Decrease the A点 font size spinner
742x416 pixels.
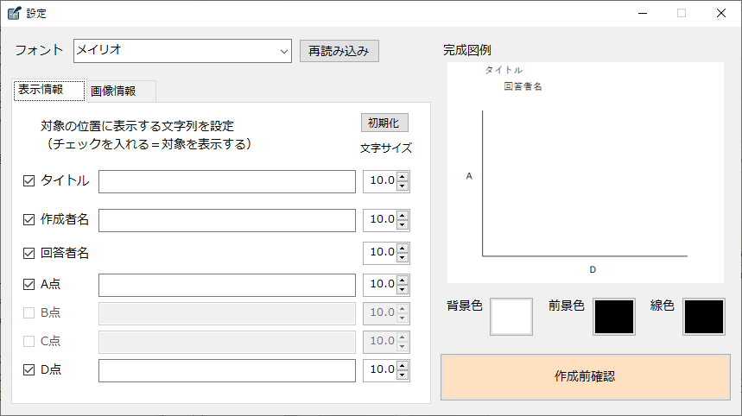click(x=403, y=289)
